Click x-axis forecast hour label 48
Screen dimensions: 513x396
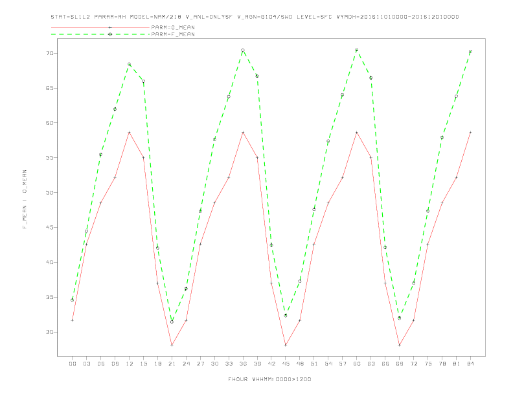[x=300, y=364]
